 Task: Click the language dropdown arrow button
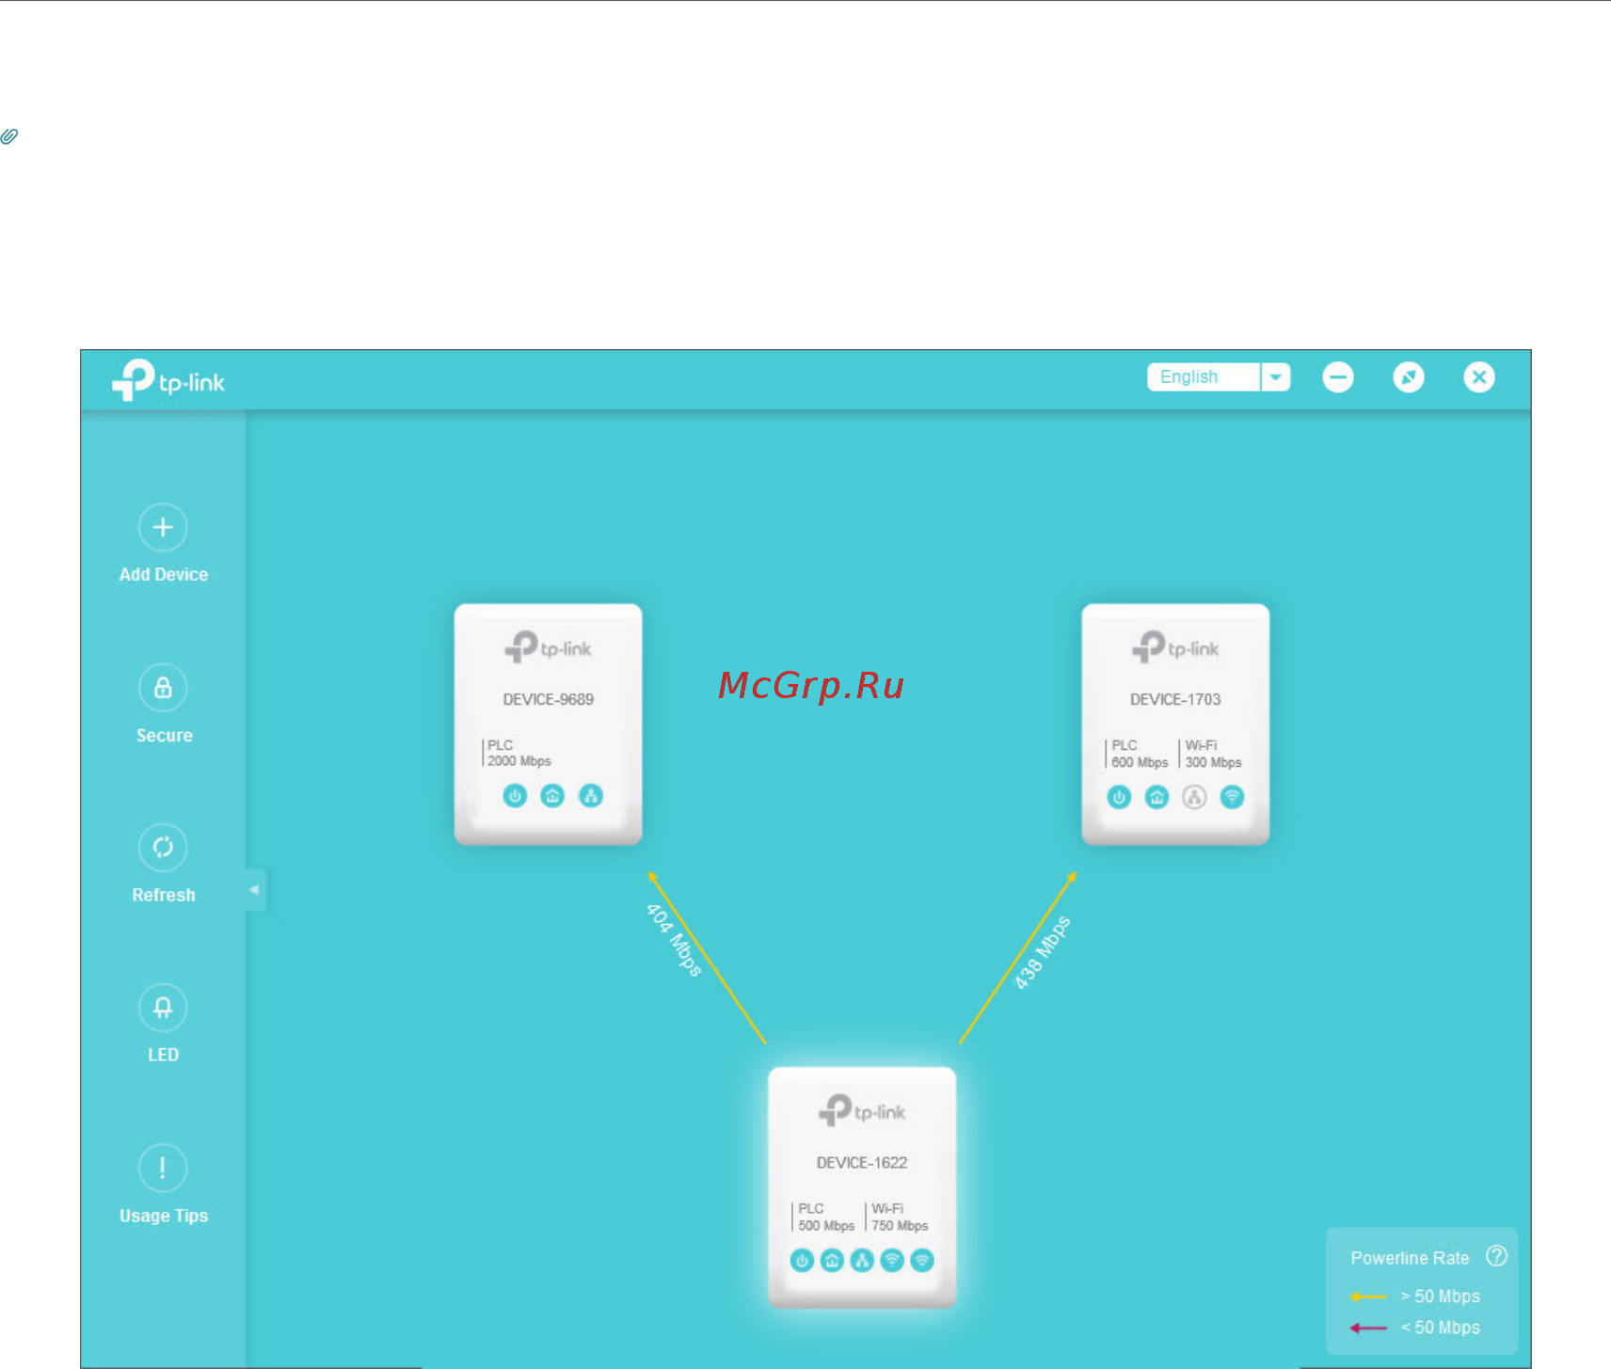[x=1276, y=376]
